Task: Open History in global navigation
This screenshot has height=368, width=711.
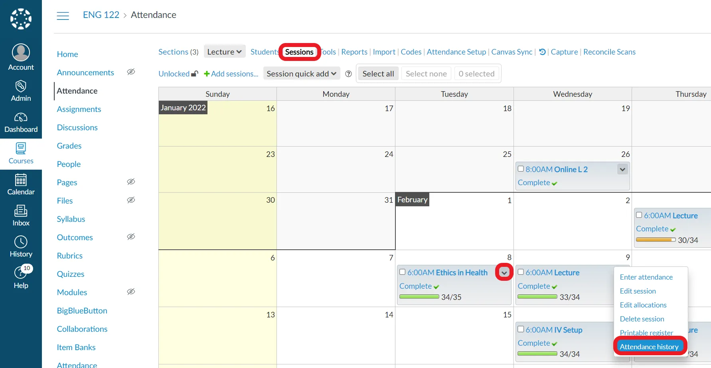Action: (x=21, y=247)
